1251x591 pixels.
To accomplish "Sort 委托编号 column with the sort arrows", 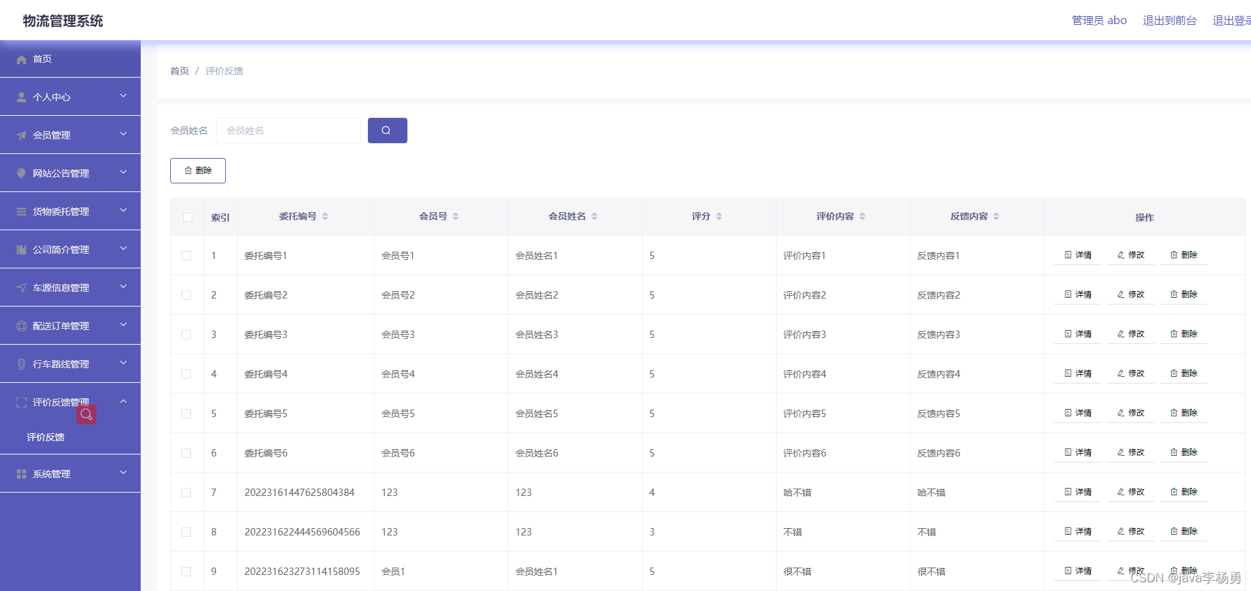I will point(325,217).
